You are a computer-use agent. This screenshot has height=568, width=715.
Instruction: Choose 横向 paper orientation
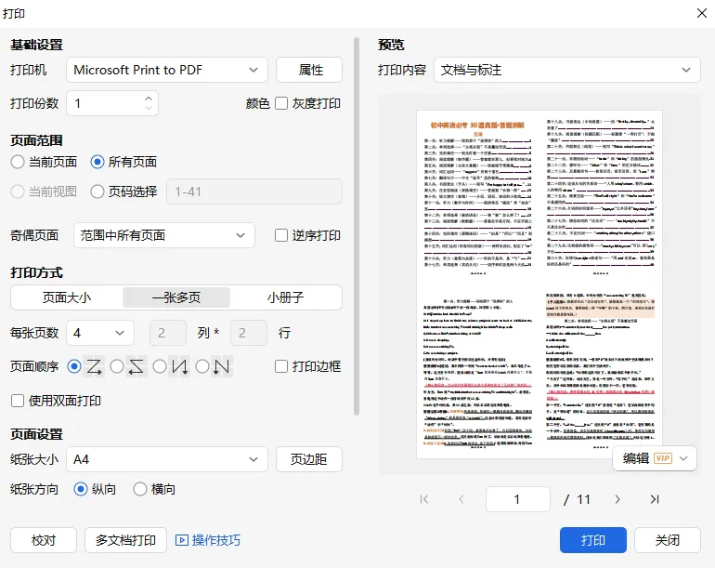pyautogui.click(x=140, y=489)
